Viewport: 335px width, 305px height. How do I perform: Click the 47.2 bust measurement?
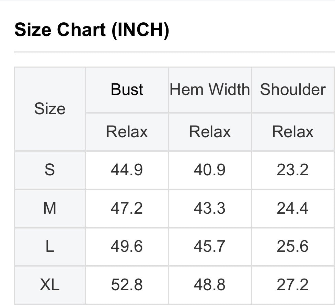point(127,208)
